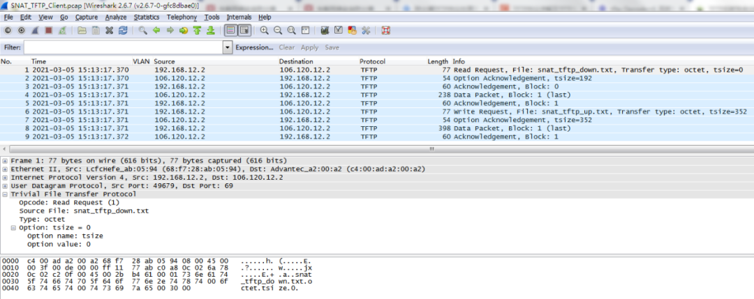Collapse Trivial File Transfer Protocol node

[x=6, y=194]
